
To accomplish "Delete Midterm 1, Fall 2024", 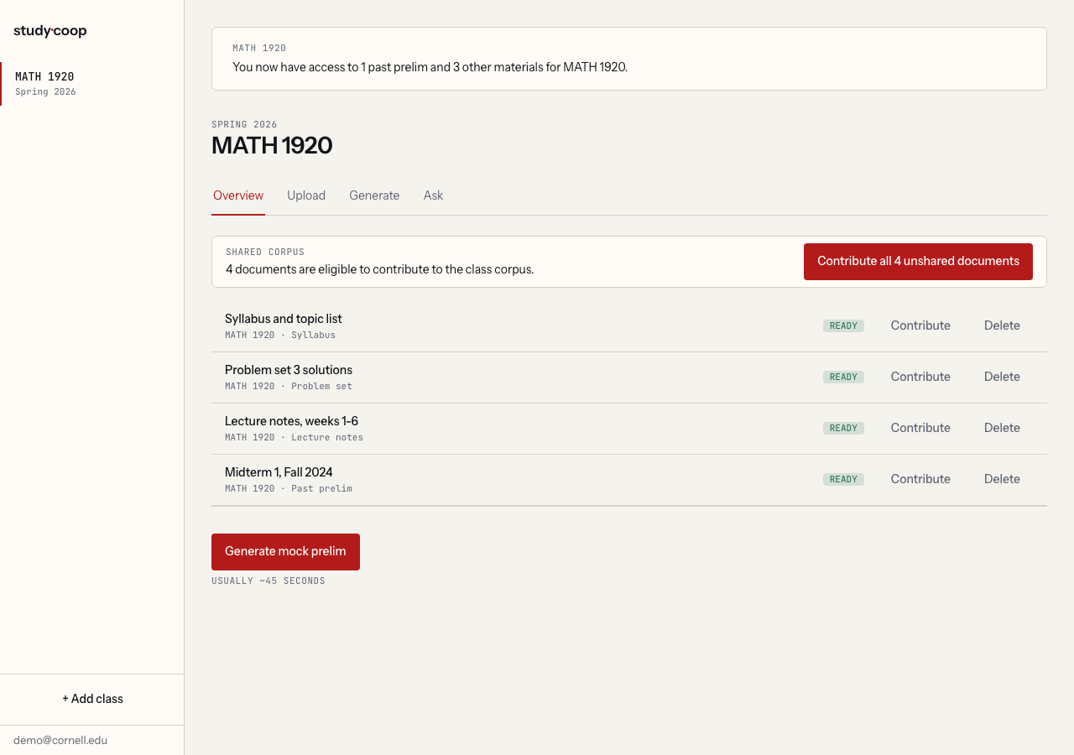I will pos(1002,479).
